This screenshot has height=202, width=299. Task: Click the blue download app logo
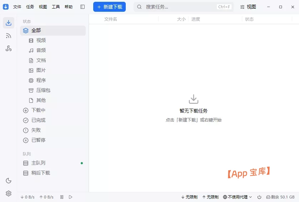pyautogui.click(x=6, y=7)
